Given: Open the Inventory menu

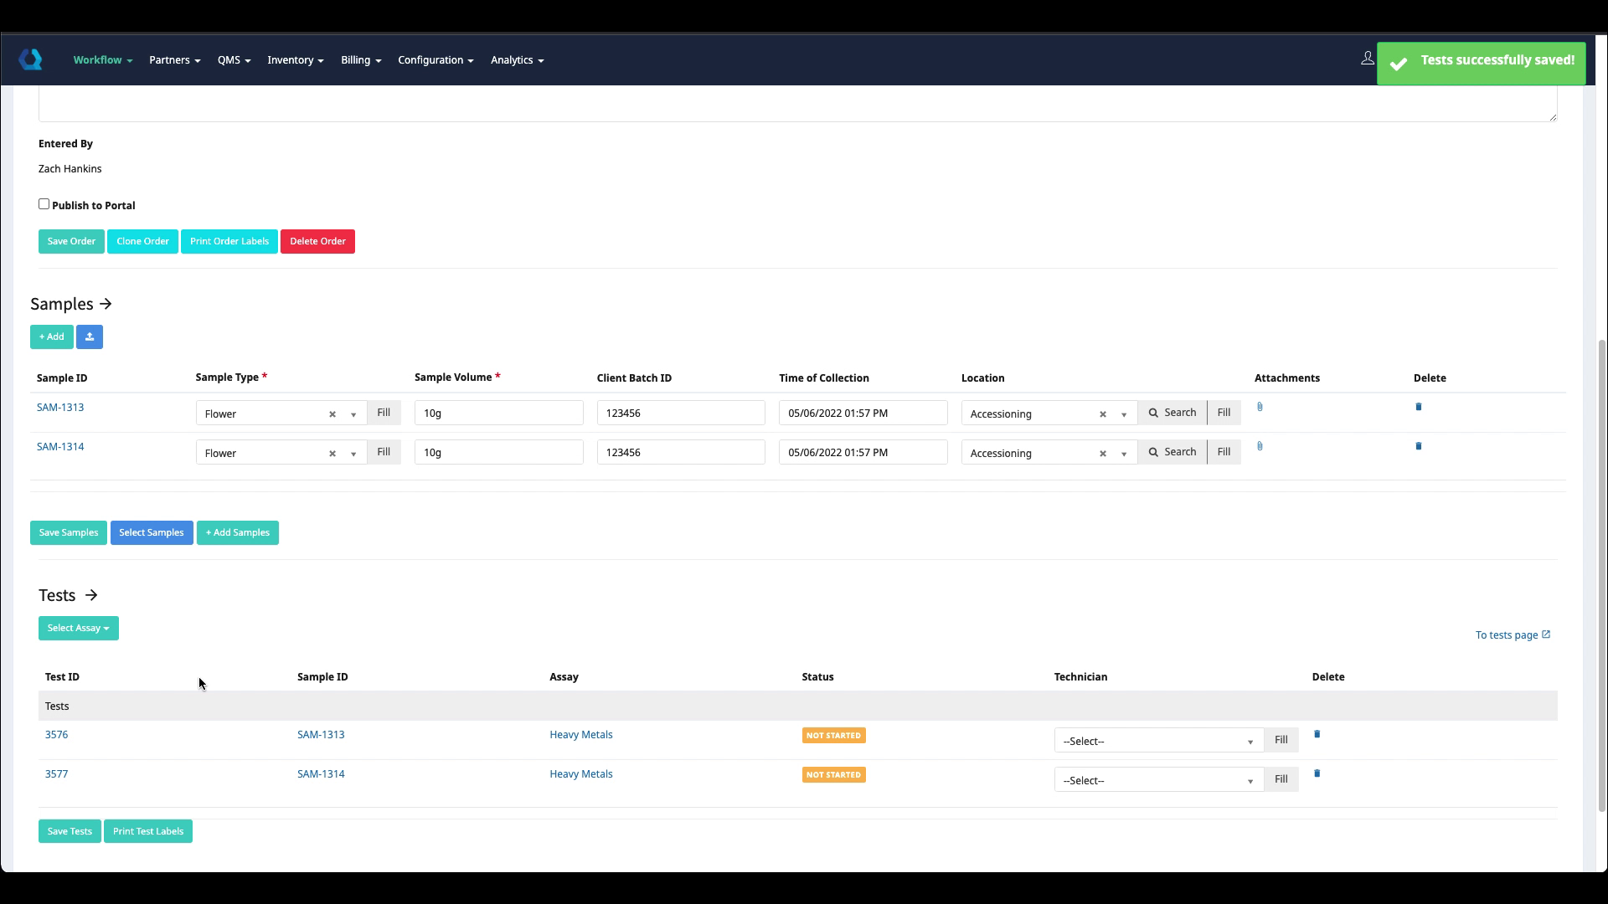Looking at the screenshot, I should pos(295,60).
